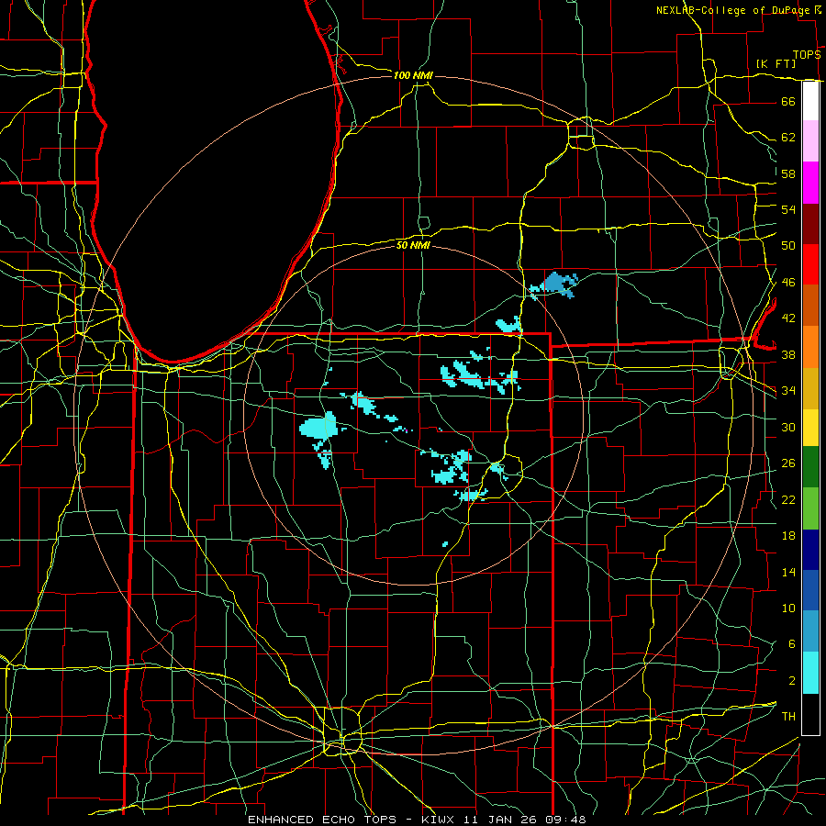Click the "58" legend value
The width and height of the screenshot is (826, 826).
click(x=788, y=173)
